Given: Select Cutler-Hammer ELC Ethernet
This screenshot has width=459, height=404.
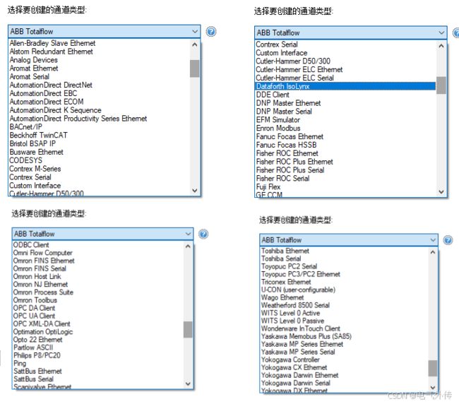Looking at the screenshot, I should (299, 70).
